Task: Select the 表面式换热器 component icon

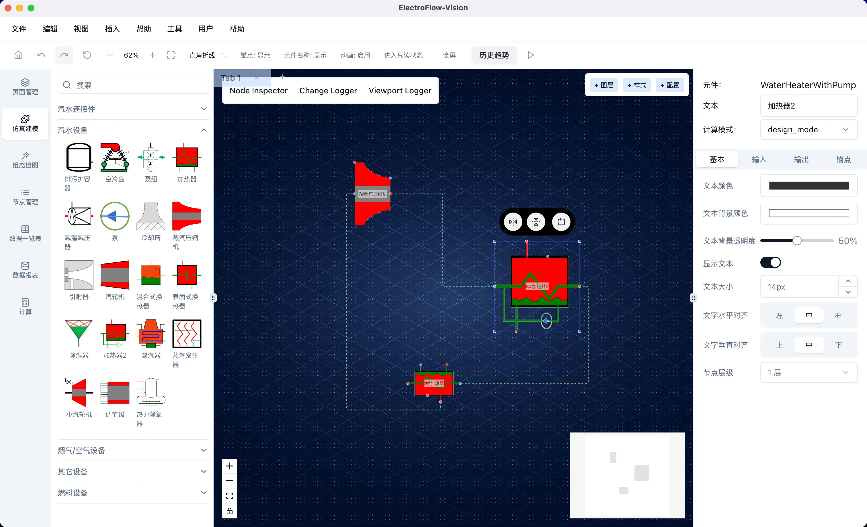Action: [x=187, y=275]
